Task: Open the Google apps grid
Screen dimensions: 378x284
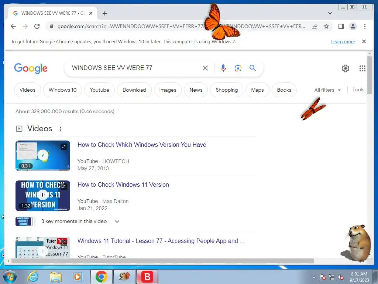Action: pos(362,68)
